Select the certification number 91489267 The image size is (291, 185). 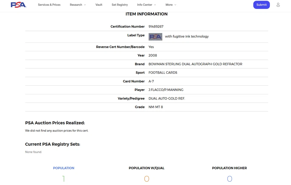pos(156,27)
